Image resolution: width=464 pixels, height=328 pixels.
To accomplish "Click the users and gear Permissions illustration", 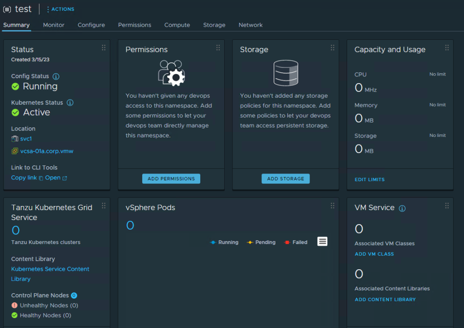I will pos(172,73).
